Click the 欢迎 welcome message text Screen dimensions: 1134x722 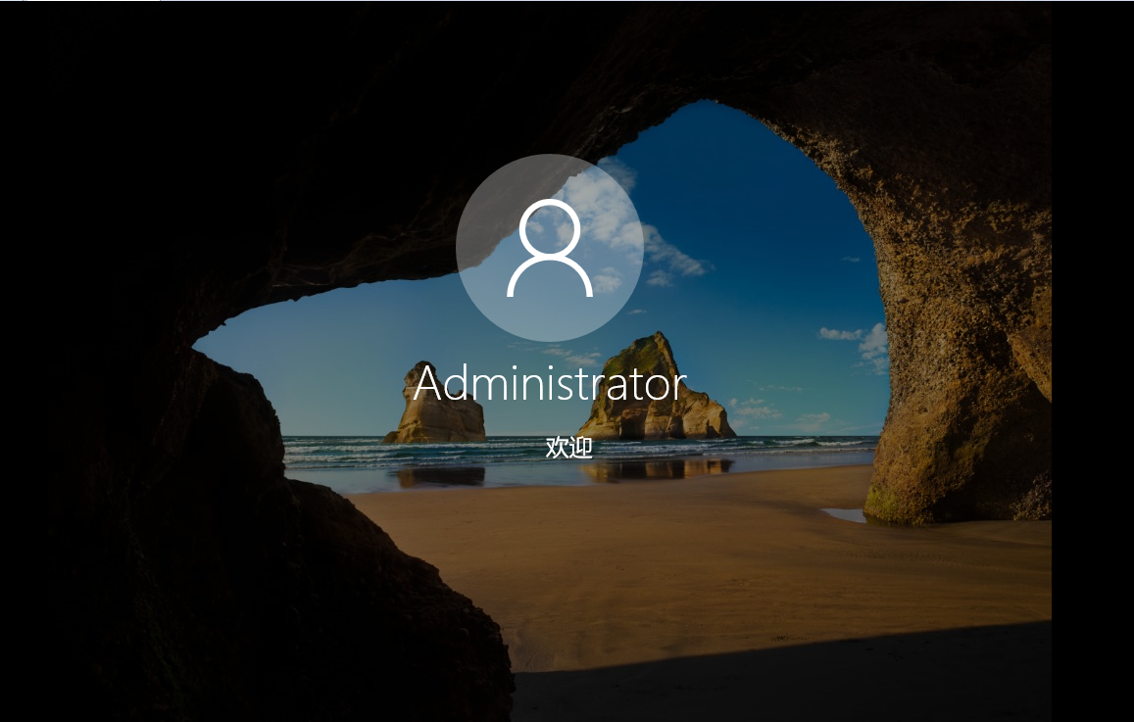[568, 448]
